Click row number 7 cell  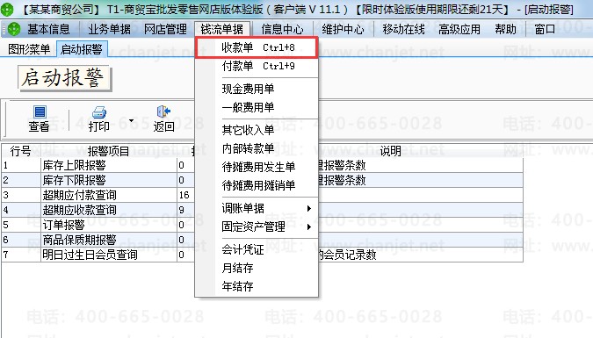pyautogui.click(x=21, y=255)
